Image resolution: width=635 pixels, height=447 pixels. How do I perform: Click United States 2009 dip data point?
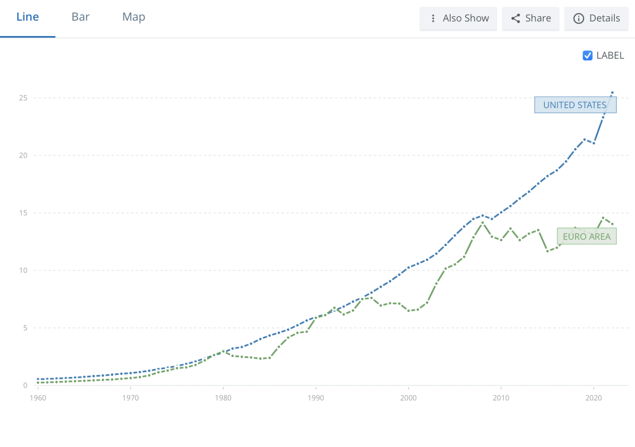pyautogui.click(x=492, y=219)
